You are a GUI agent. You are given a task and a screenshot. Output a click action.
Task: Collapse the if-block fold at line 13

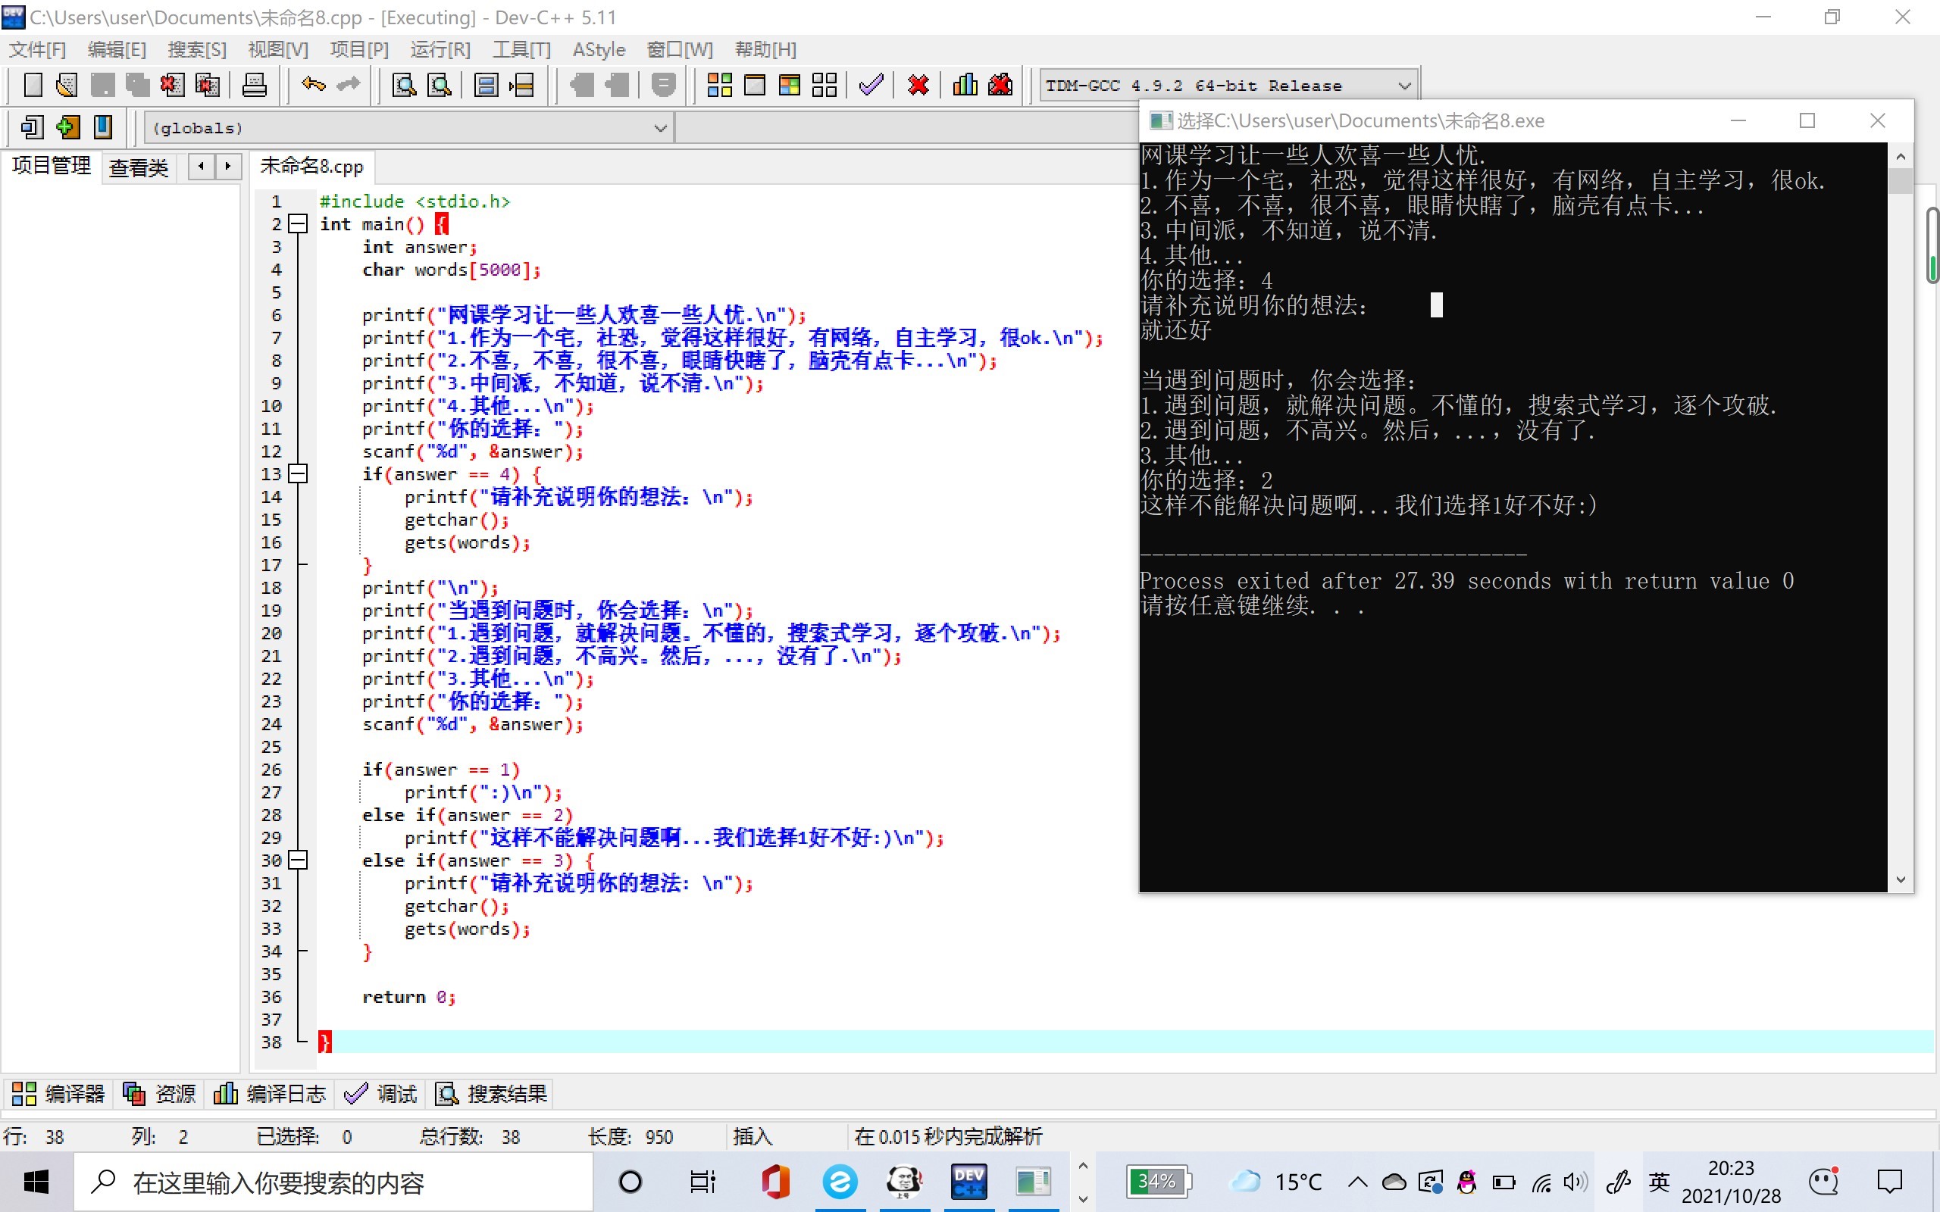299,473
